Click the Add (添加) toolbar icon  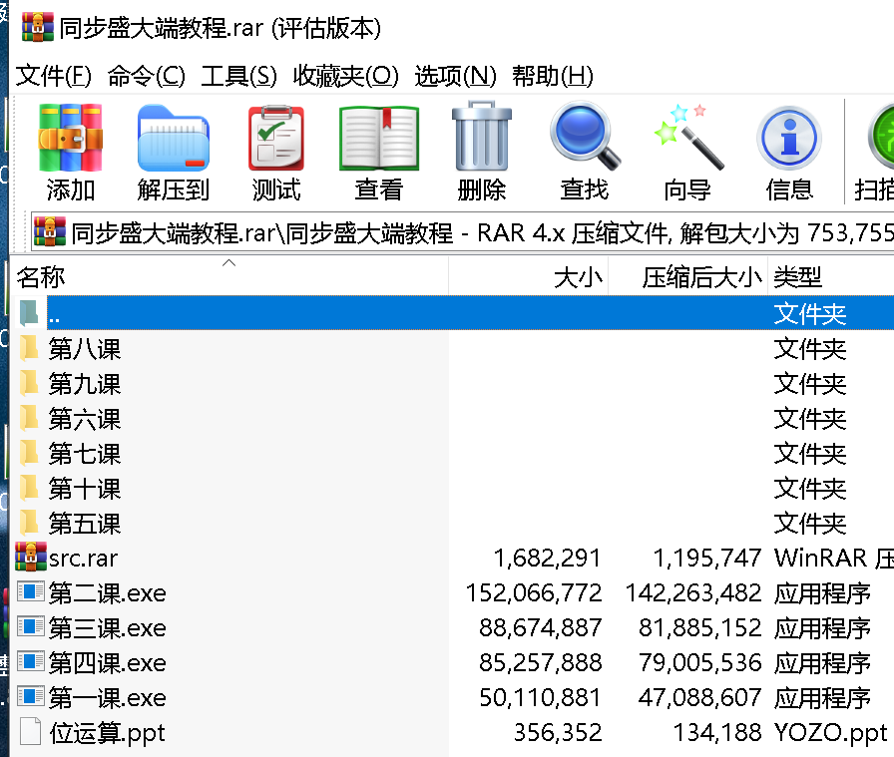point(70,138)
